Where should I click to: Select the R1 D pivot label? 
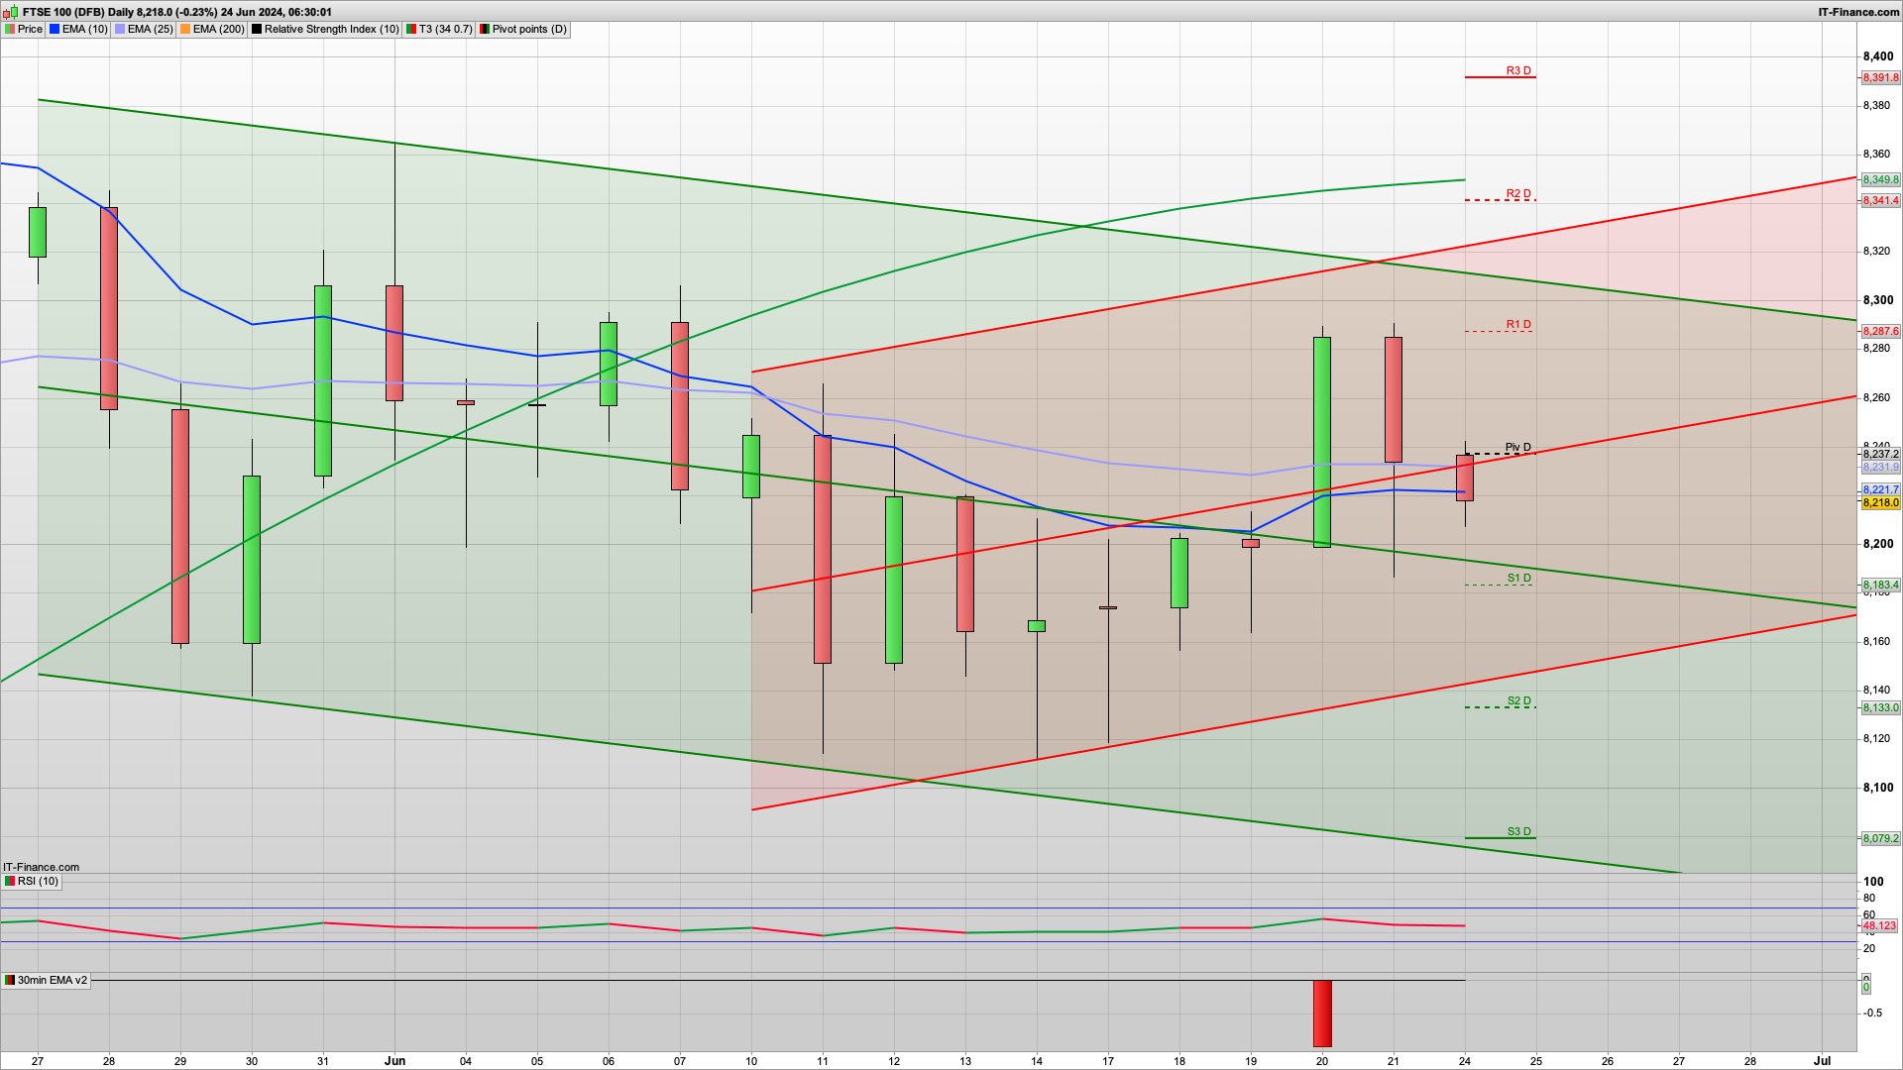pos(1518,324)
